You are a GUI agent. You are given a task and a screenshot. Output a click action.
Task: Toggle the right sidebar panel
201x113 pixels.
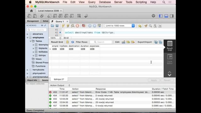(172, 16)
